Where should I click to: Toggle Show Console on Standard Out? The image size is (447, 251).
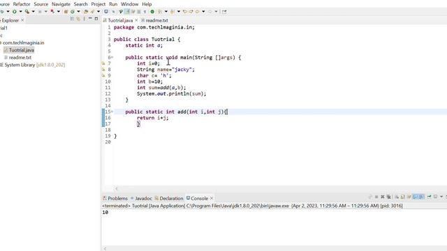click(416, 197)
